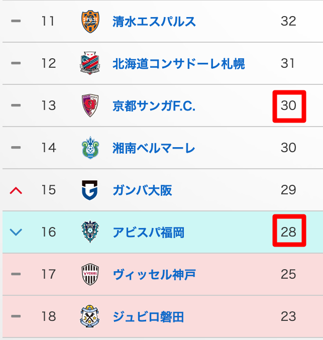The width and height of the screenshot is (323, 340).
Task: Open the 北海道コンサドーレ札幌 team link
Action: coord(178,64)
